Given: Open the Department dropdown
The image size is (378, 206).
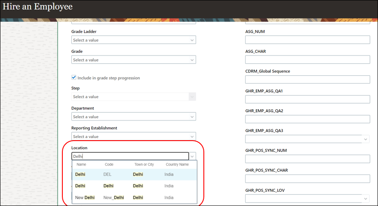Looking at the screenshot, I should [192, 117].
